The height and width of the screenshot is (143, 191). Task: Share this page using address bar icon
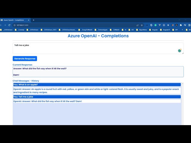(x=137, y=25)
